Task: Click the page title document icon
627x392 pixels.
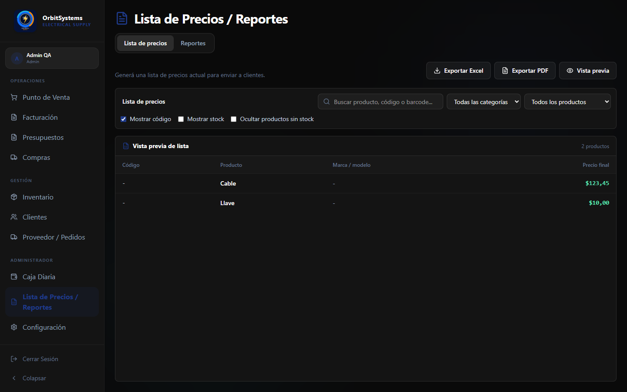Action: (x=122, y=19)
